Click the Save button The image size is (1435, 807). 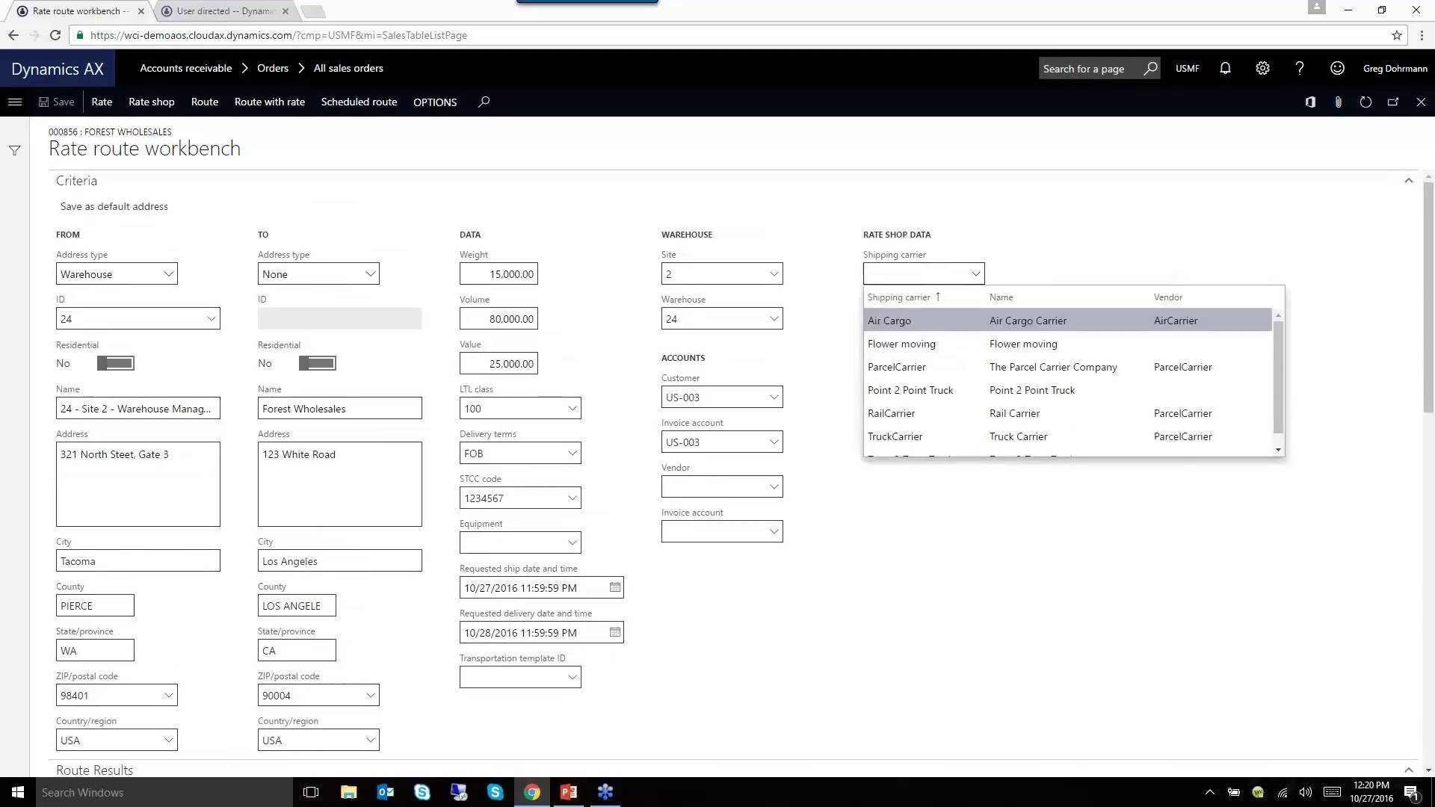[56, 102]
